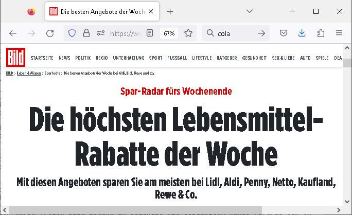Screen dimensions: 352x215
Task: Expand the list all tabs dropdown
Action: (x=250, y=11)
